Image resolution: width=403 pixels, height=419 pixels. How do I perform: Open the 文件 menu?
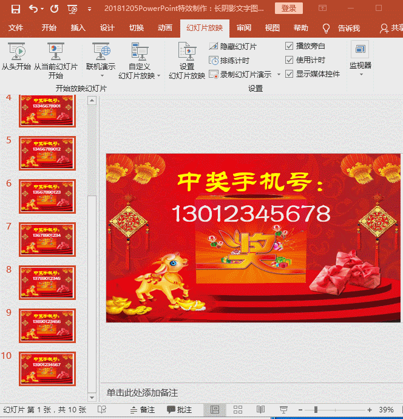[x=16, y=28]
